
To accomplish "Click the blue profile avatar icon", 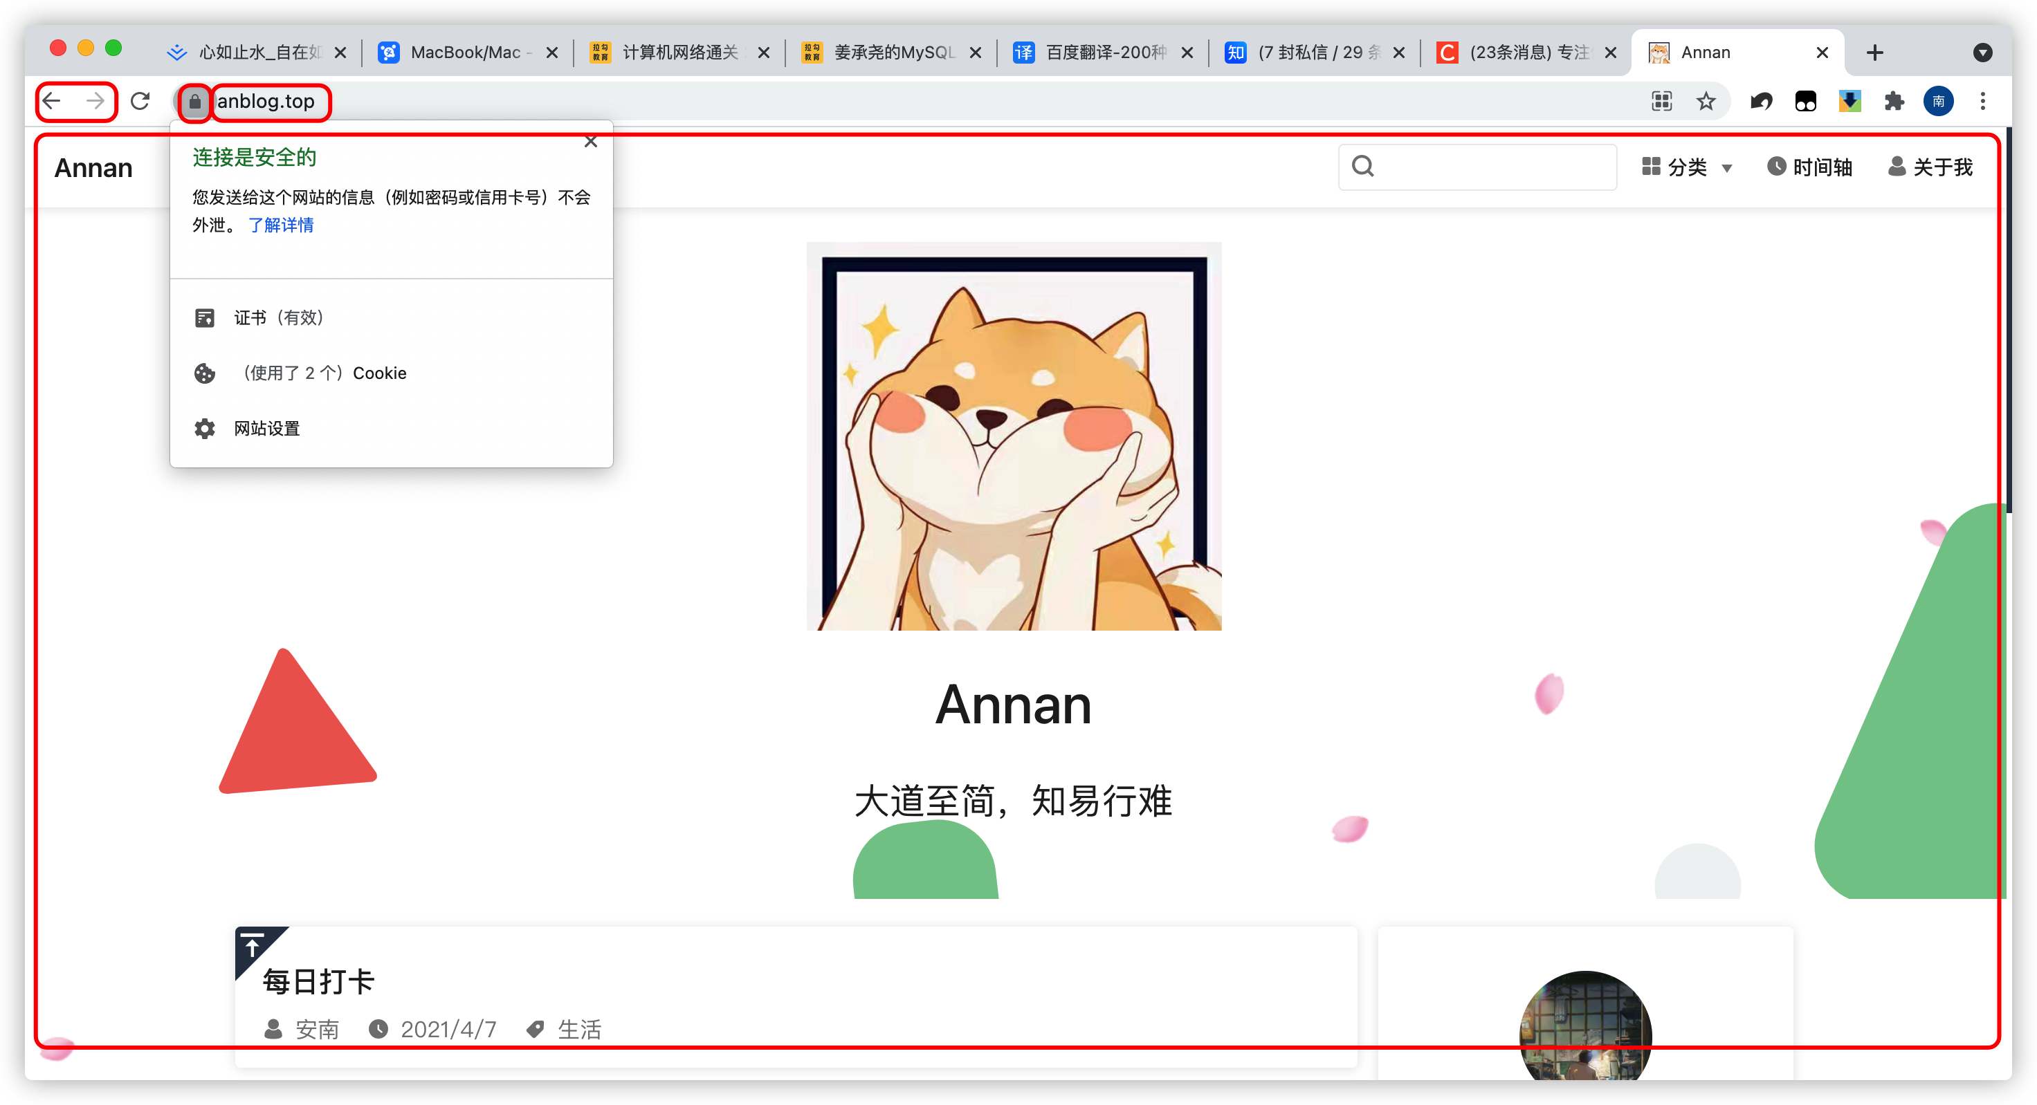I will pos(1938,101).
